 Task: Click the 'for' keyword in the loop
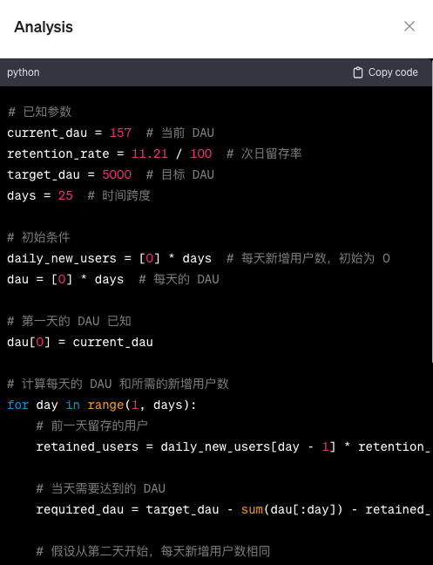tap(18, 405)
